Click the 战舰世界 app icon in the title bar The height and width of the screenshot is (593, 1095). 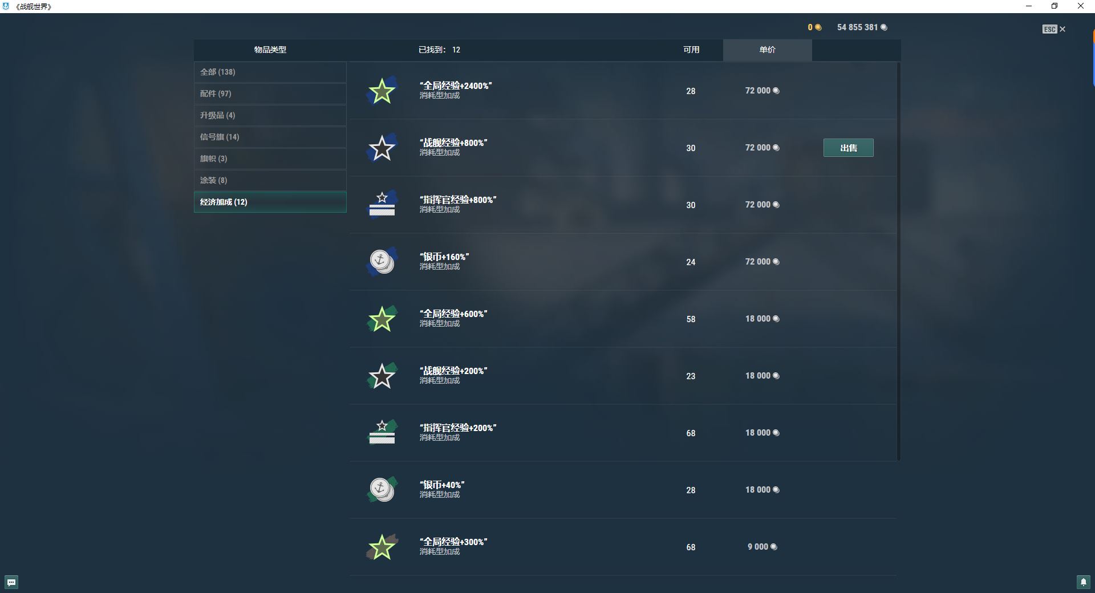6,6
